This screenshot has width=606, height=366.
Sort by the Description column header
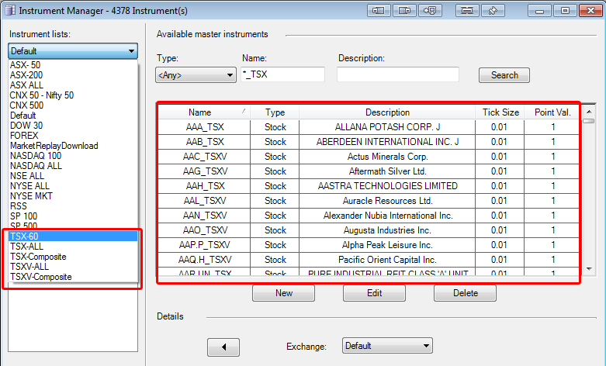(x=387, y=112)
